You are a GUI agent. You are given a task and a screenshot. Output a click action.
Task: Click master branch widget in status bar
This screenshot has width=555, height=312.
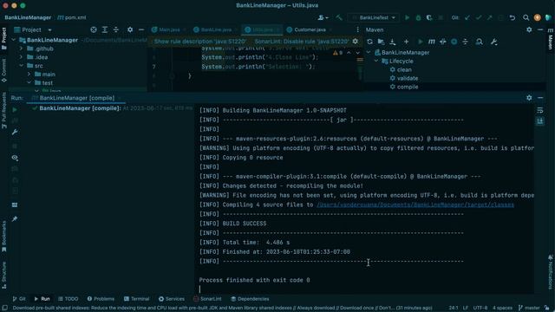point(529,309)
